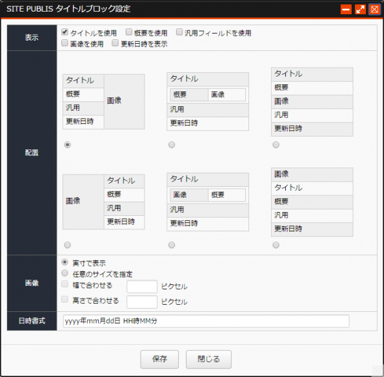Select layout radio with 画像 beside 概要
This screenshot has width=384, height=377.
point(172,245)
